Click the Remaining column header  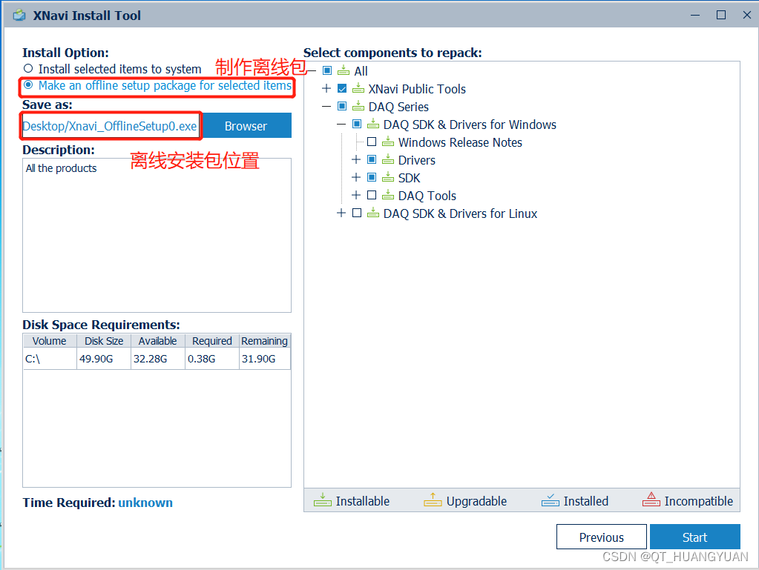click(265, 341)
